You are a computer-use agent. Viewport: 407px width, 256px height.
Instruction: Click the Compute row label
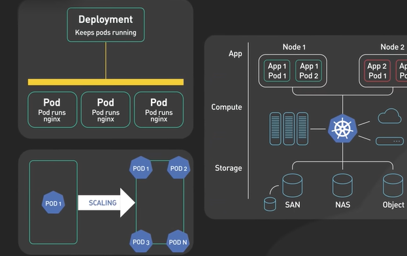tap(226, 107)
